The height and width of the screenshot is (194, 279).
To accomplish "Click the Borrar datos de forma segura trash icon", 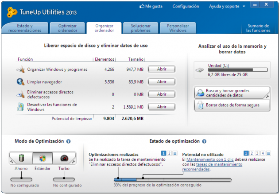I will coord(200,105).
